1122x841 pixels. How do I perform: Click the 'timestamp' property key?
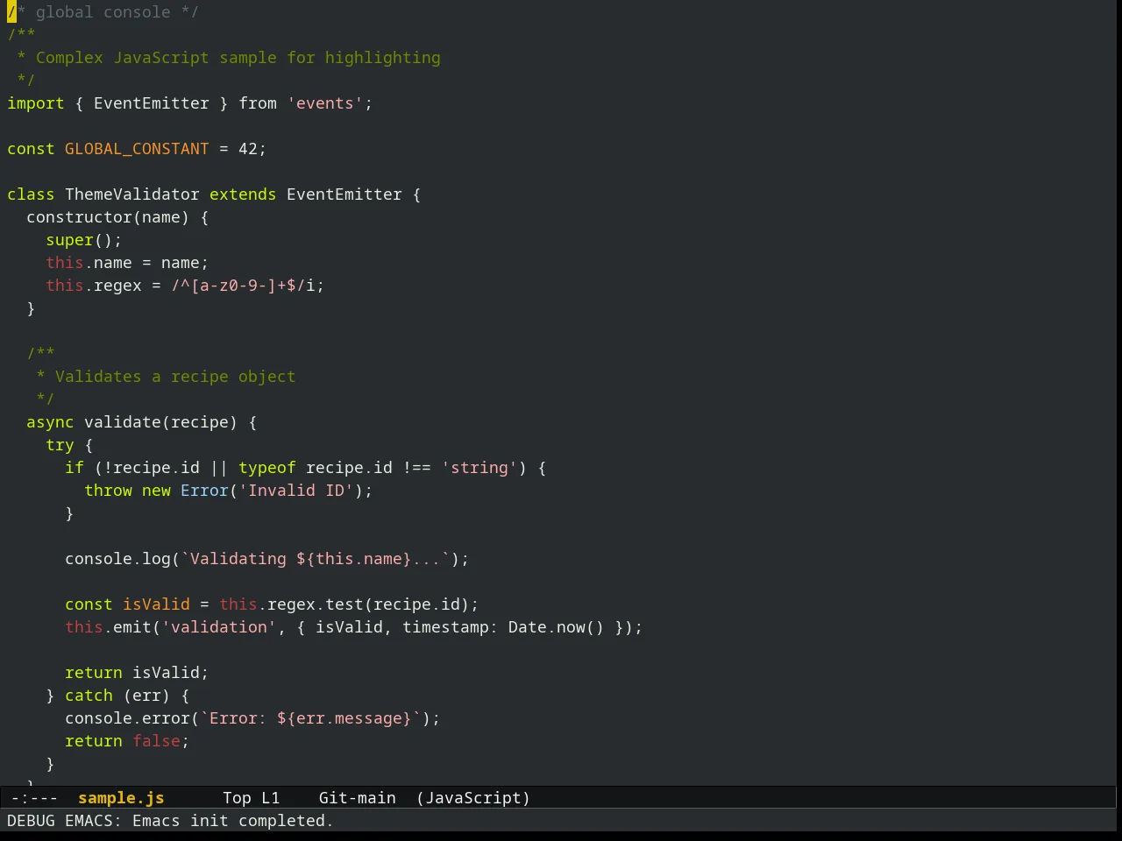pyautogui.click(x=445, y=627)
